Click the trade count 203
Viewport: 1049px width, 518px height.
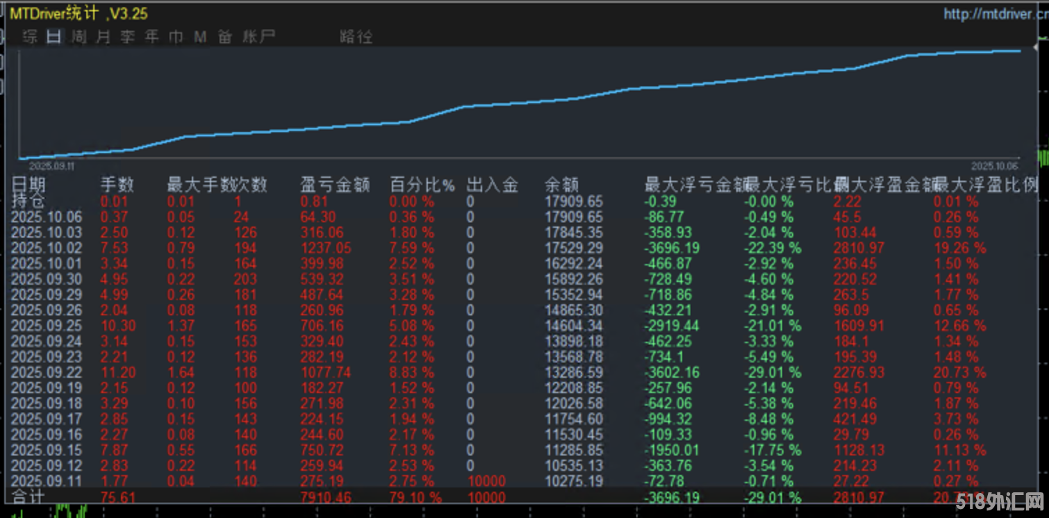click(245, 279)
